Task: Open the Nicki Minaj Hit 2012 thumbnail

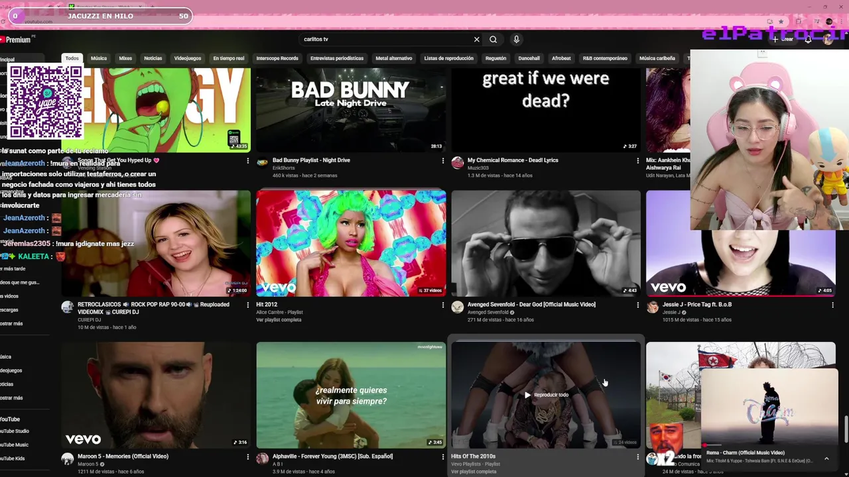Action: point(351,243)
